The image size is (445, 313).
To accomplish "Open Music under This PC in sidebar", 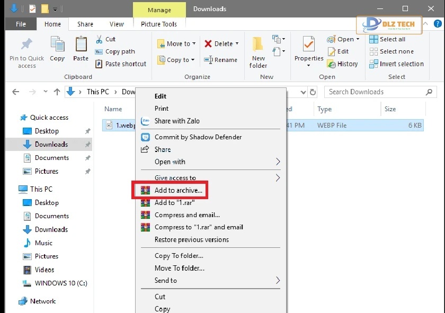I will pyautogui.click(x=43, y=243).
